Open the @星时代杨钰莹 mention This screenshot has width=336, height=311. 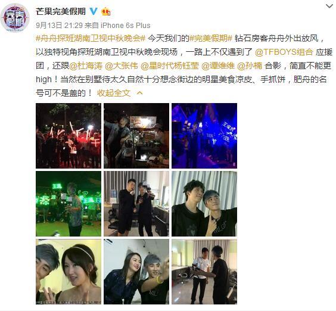pyautogui.click(x=170, y=66)
